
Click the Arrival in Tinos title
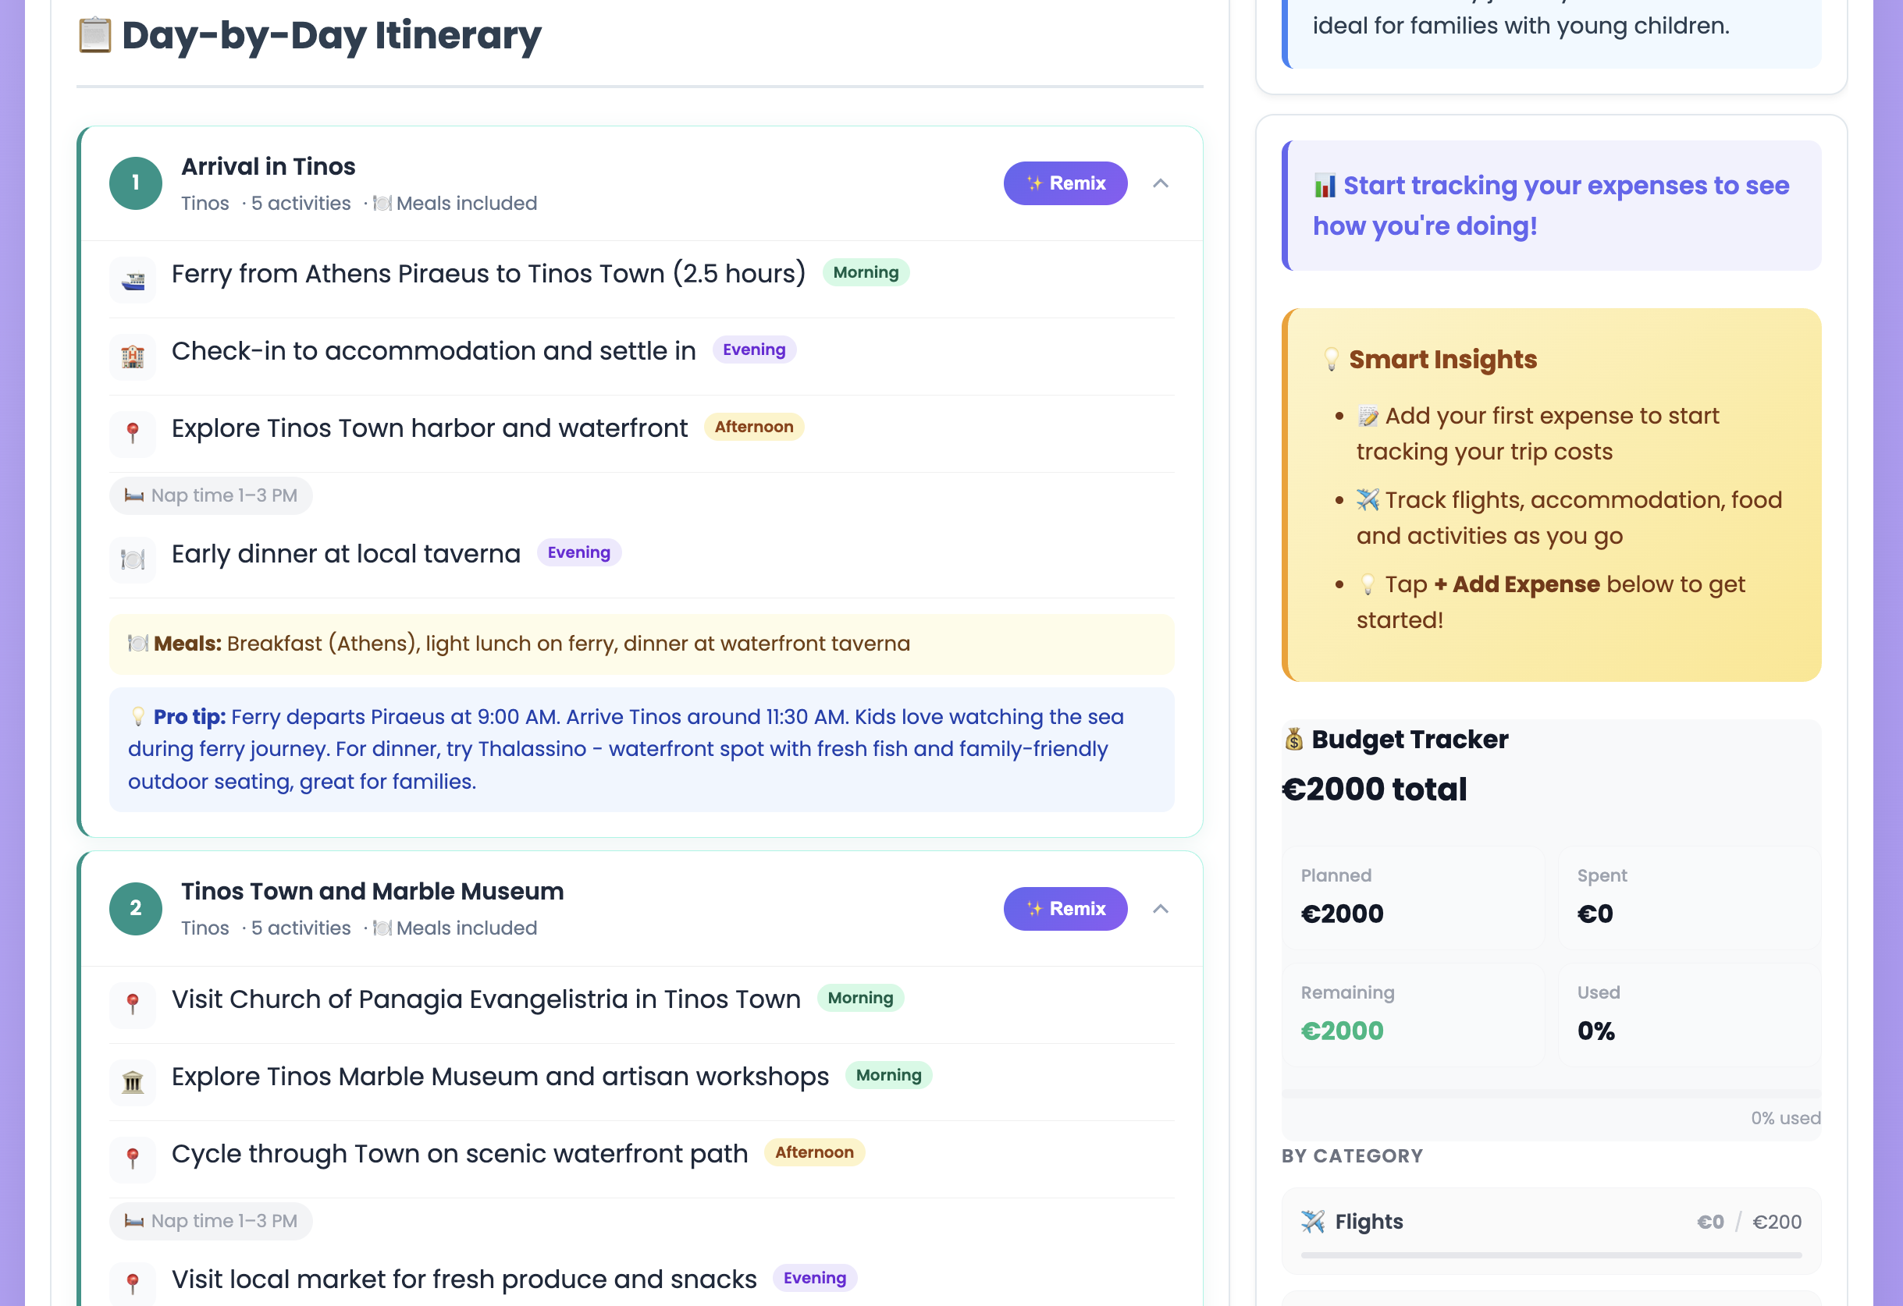[x=269, y=167]
